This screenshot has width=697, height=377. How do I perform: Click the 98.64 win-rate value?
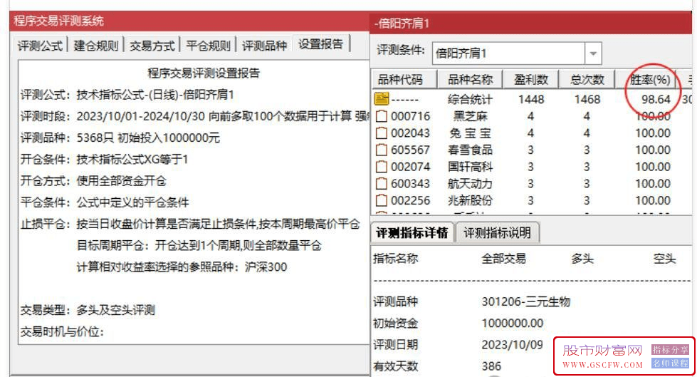656,99
